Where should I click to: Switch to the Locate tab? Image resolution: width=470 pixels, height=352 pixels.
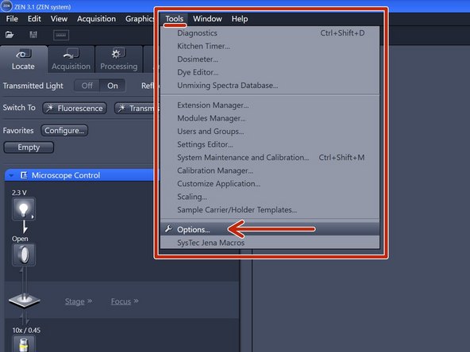pyautogui.click(x=24, y=59)
